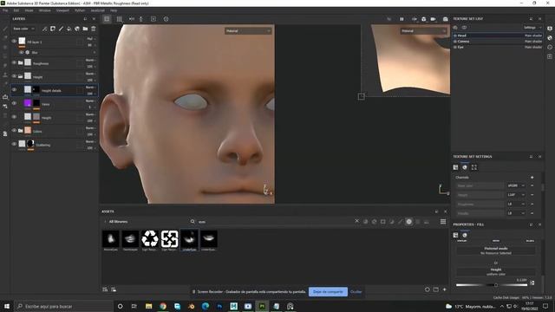The height and width of the screenshot is (312, 555).
Task: Click the add effect wand icon in Layers toolbar
Action: coord(44,29)
